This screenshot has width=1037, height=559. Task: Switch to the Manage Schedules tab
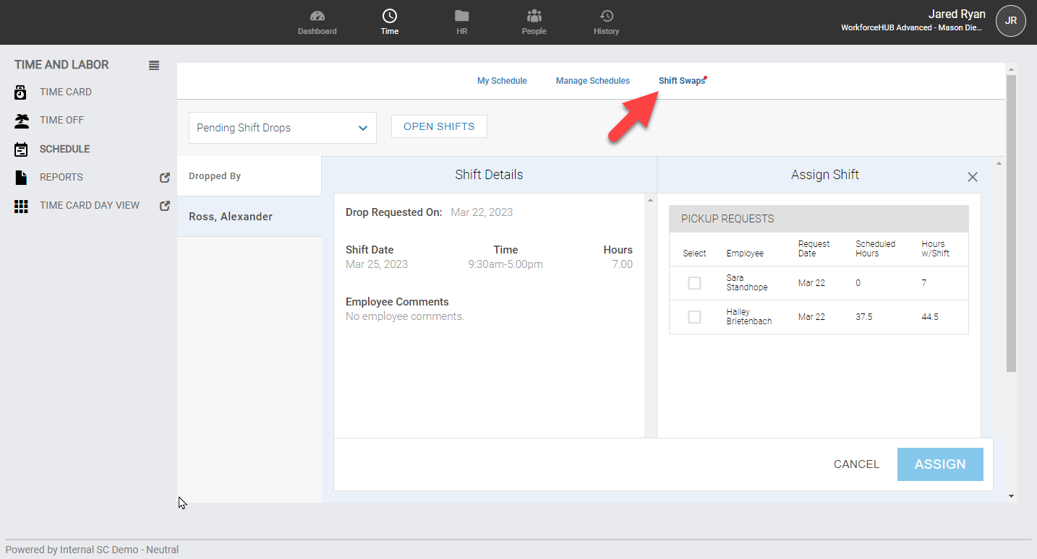point(592,80)
